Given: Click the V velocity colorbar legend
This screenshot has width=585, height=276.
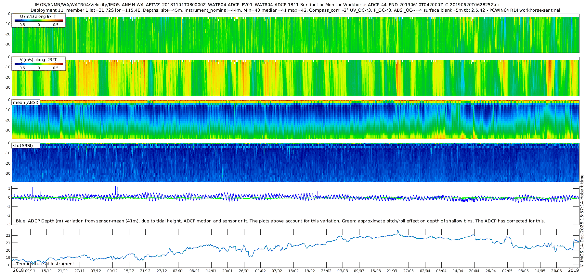Looking at the screenshot, I should click(x=39, y=64).
